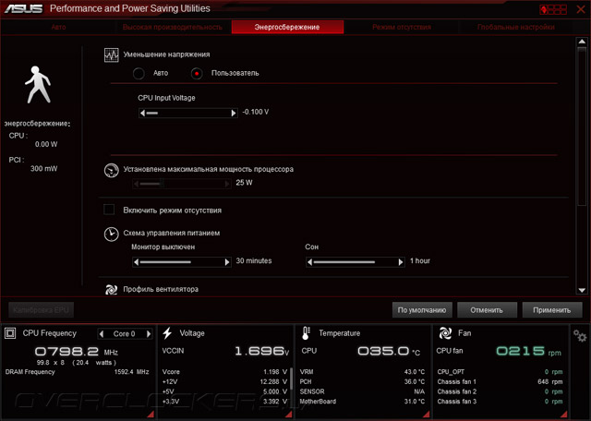
Task: Click the VRM temperature row
Action: pos(362,372)
